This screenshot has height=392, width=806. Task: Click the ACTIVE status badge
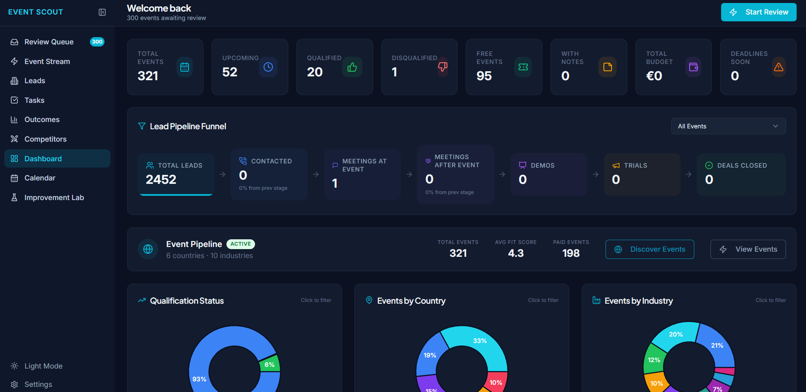pos(241,244)
